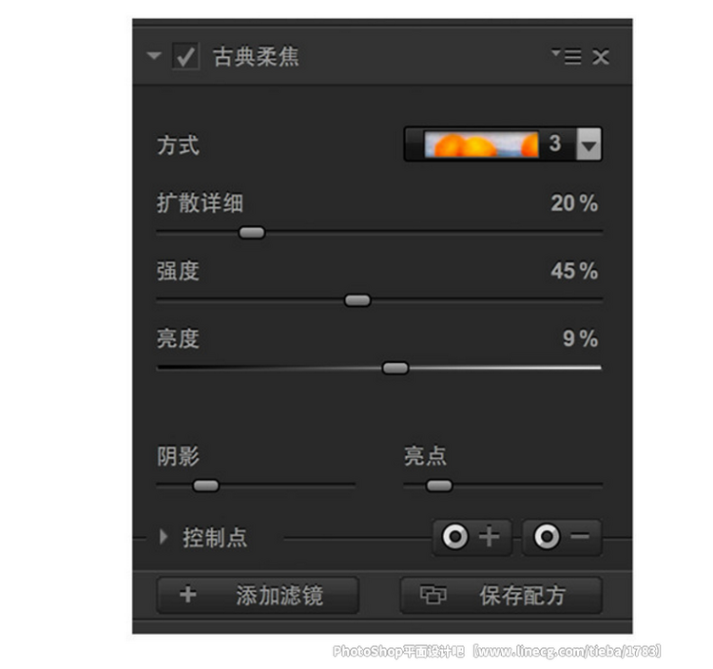Open the filter panel options menu icon
Screen dimensions: 713x669
click(x=567, y=56)
